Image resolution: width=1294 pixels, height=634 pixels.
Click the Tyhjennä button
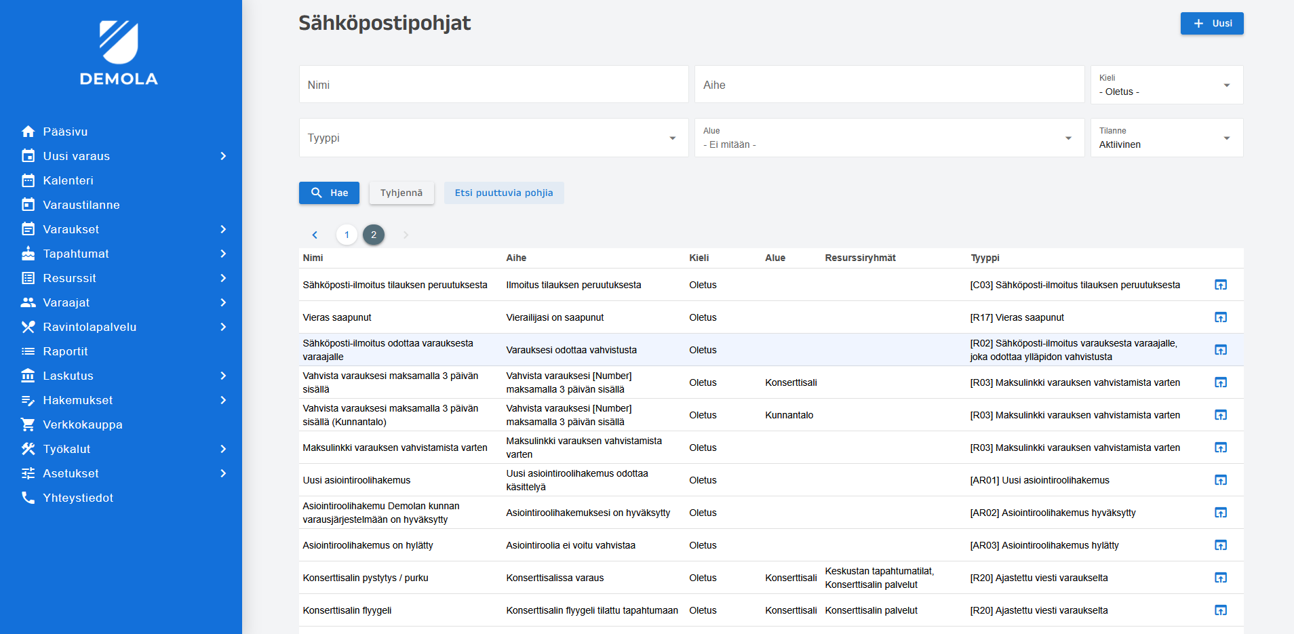coord(401,193)
